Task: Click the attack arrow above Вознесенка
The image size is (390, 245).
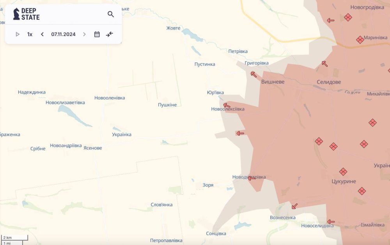Action: (294, 206)
